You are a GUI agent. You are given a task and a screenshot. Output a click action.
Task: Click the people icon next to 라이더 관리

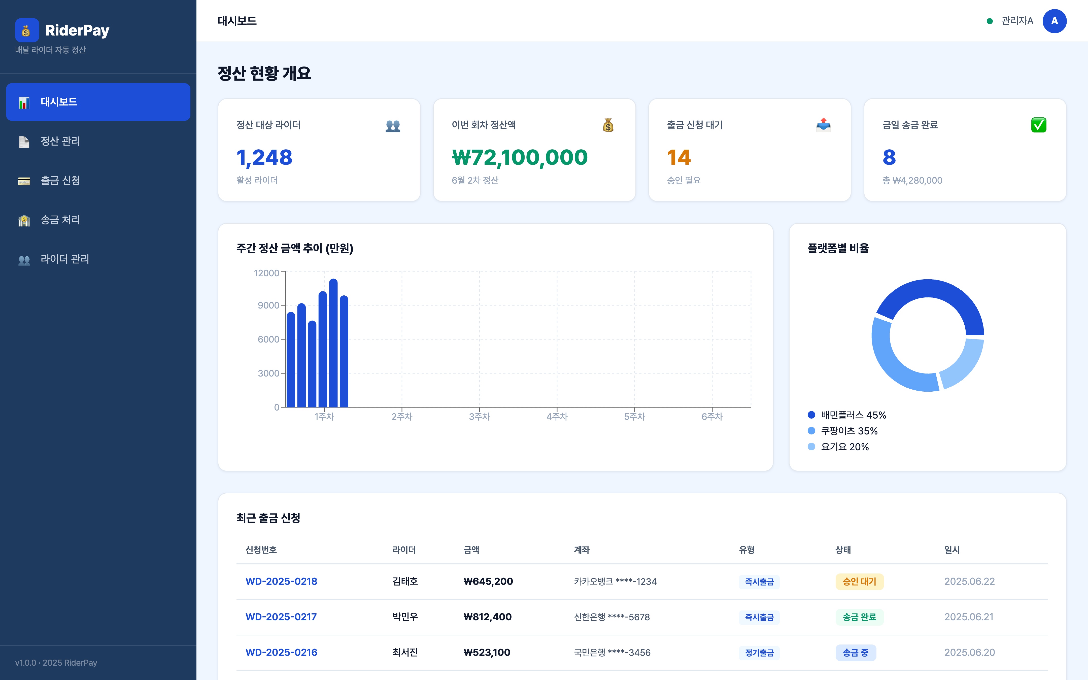click(24, 259)
